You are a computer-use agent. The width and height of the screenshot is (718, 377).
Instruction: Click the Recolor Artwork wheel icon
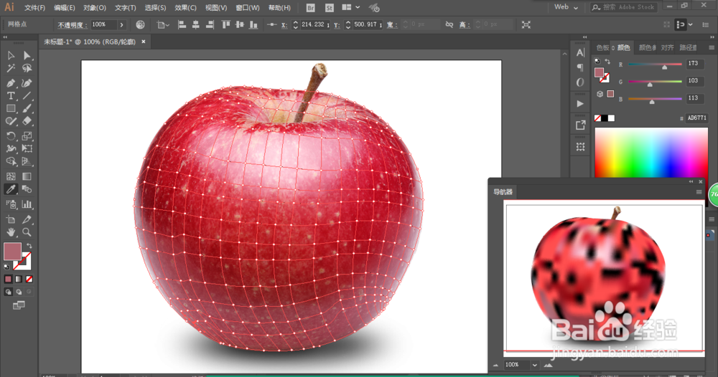point(140,24)
